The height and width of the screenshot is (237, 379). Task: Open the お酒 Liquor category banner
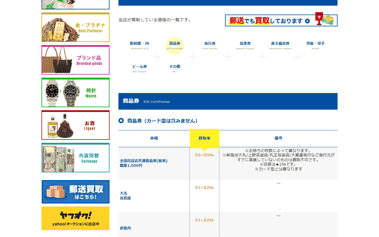coord(76,125)
